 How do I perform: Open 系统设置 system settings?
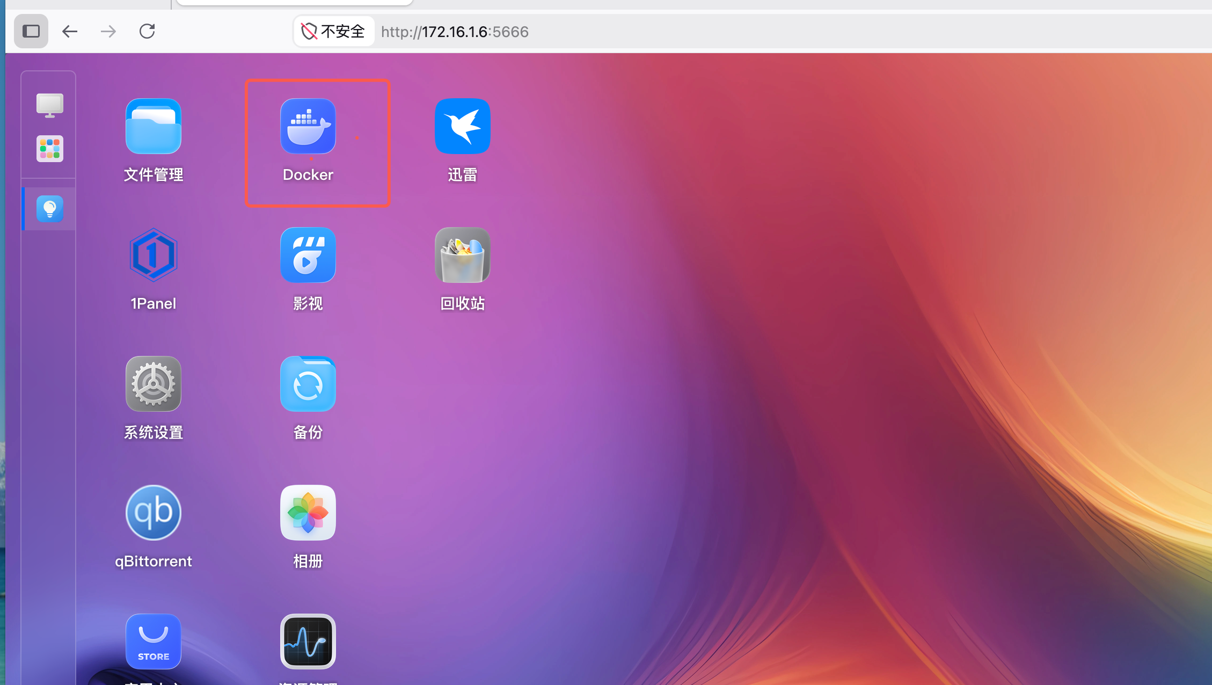click(x=154, y=384)
